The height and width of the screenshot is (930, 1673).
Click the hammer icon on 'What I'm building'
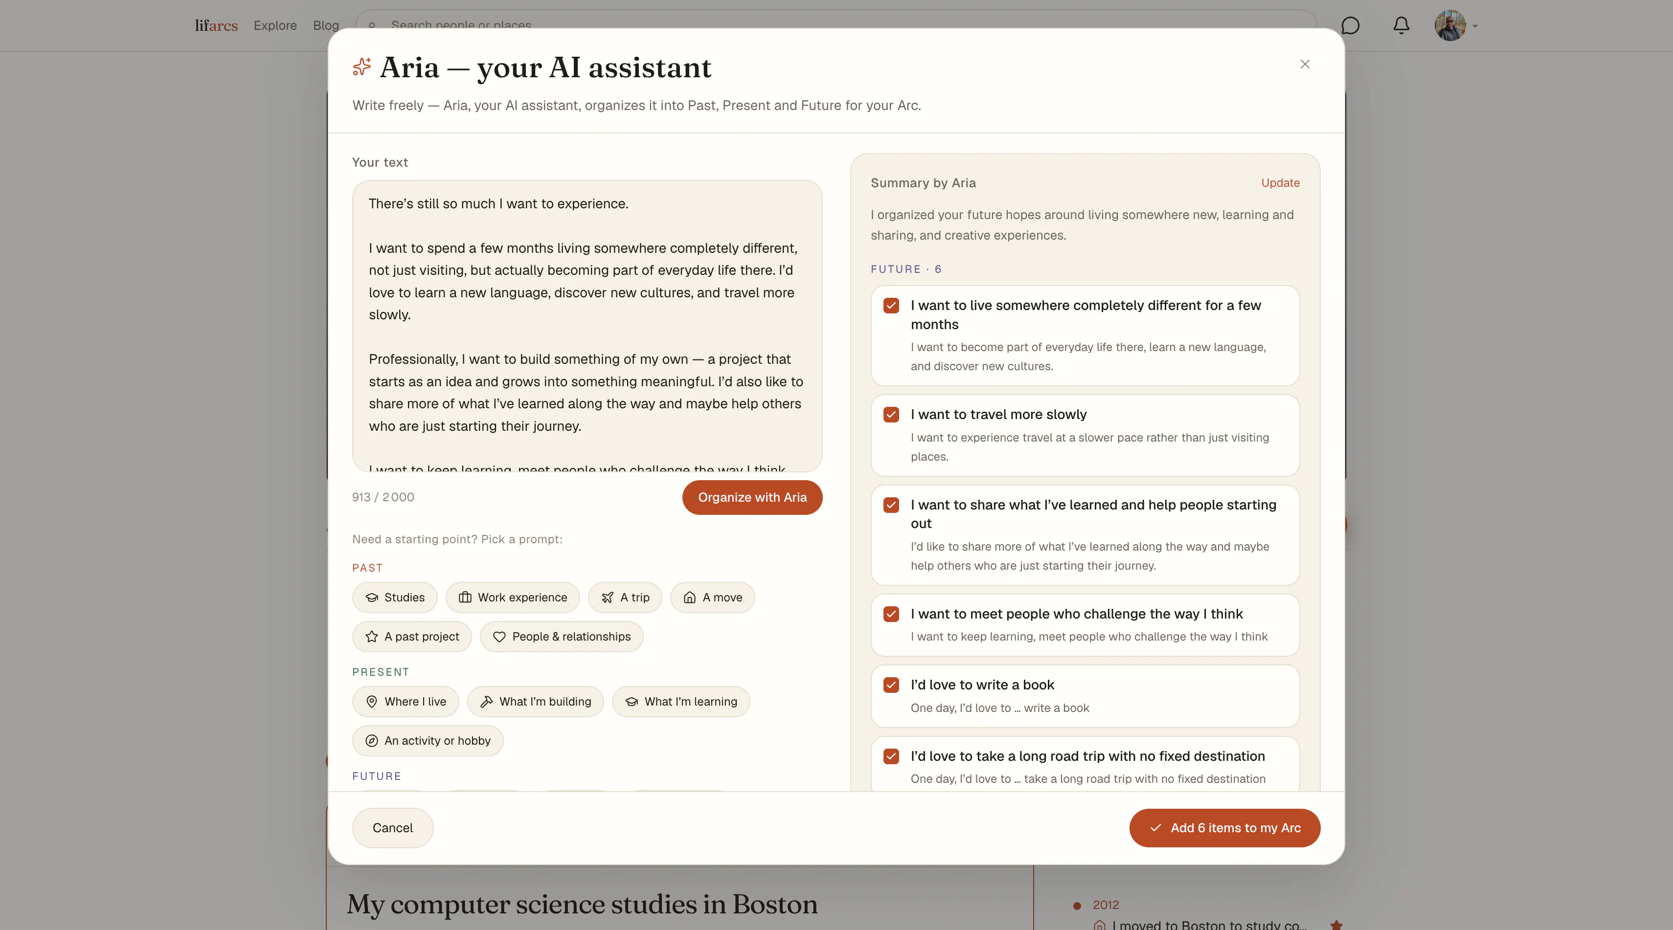(x=486, y=702)
